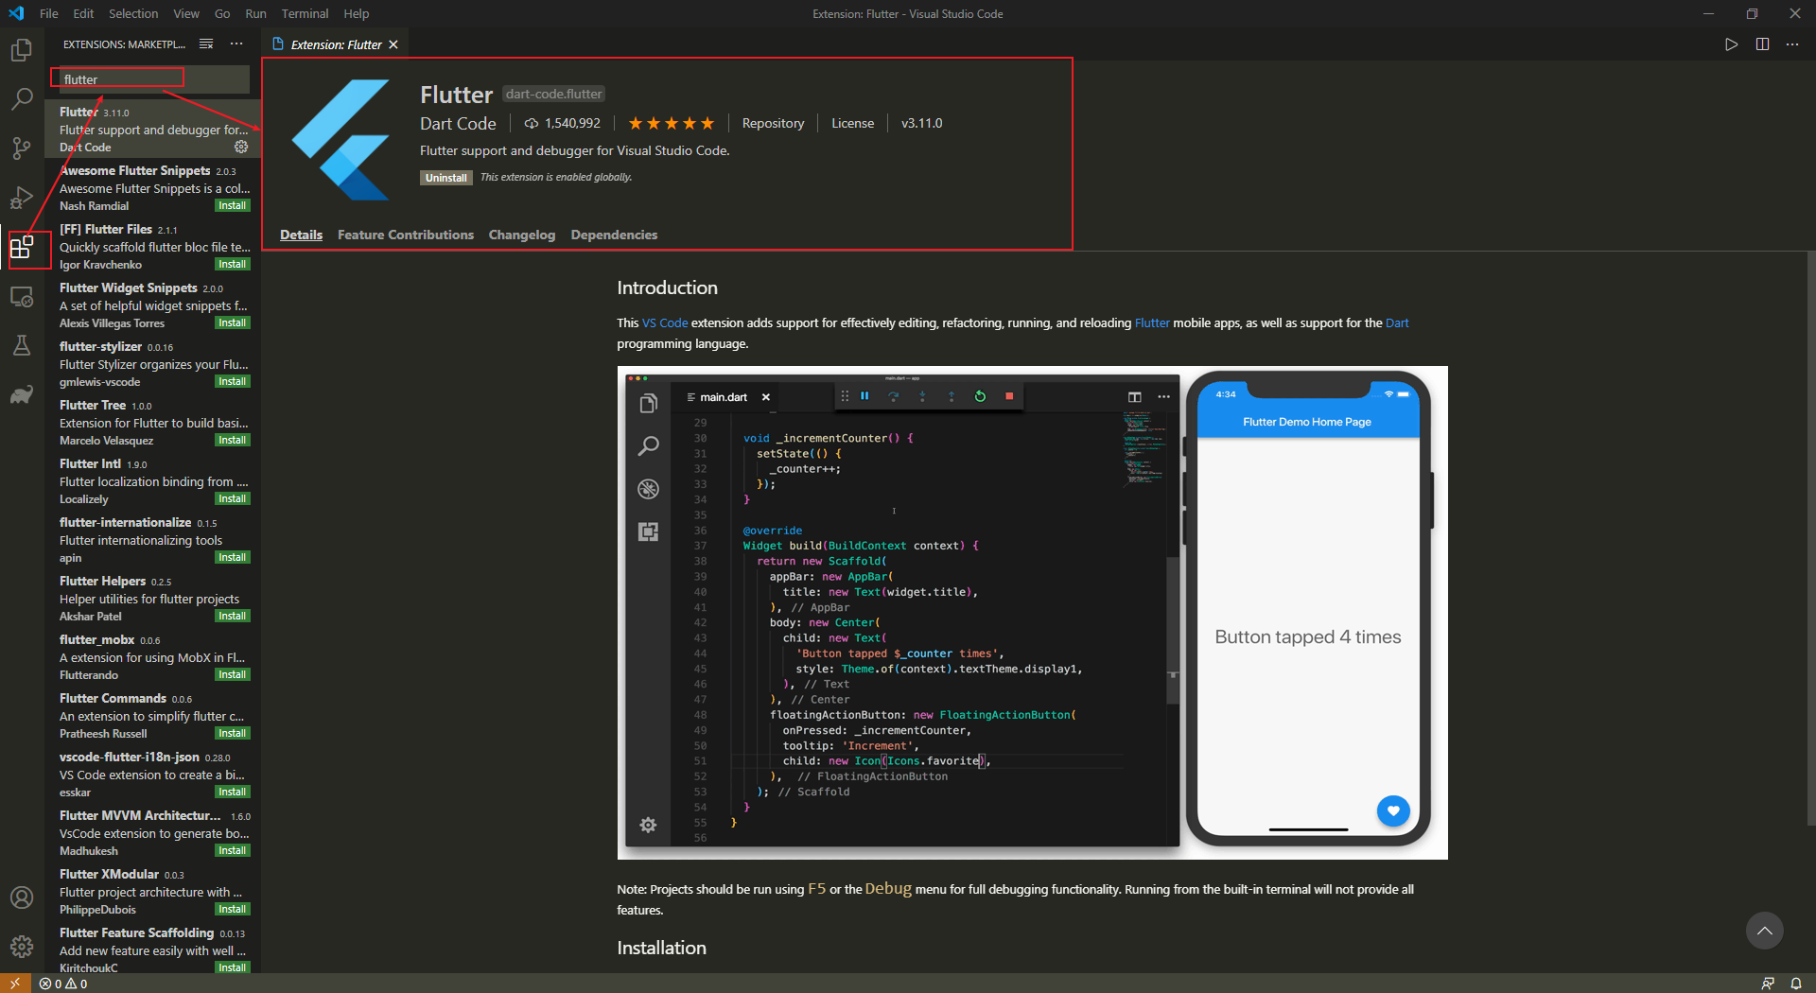
Task: Install Flutter MVVM Architecture extension
Action: pyautogui.click(x=232, y=850)
